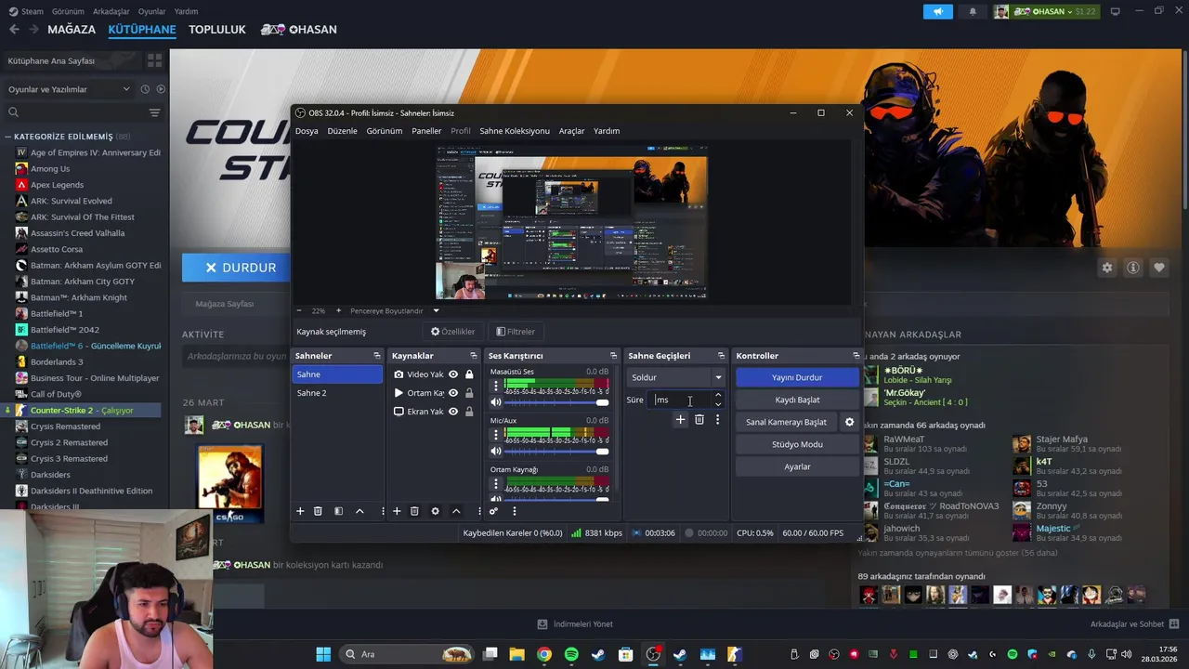Open Masaüstü Ses options three-dot menu
Screen dimensions: 1189x669
(496, 385)
